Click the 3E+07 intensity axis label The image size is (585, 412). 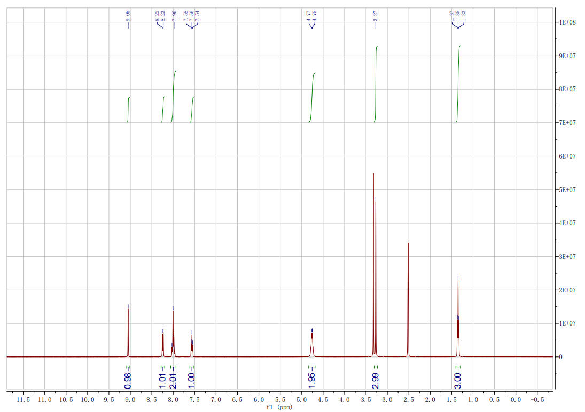[567, 257]
